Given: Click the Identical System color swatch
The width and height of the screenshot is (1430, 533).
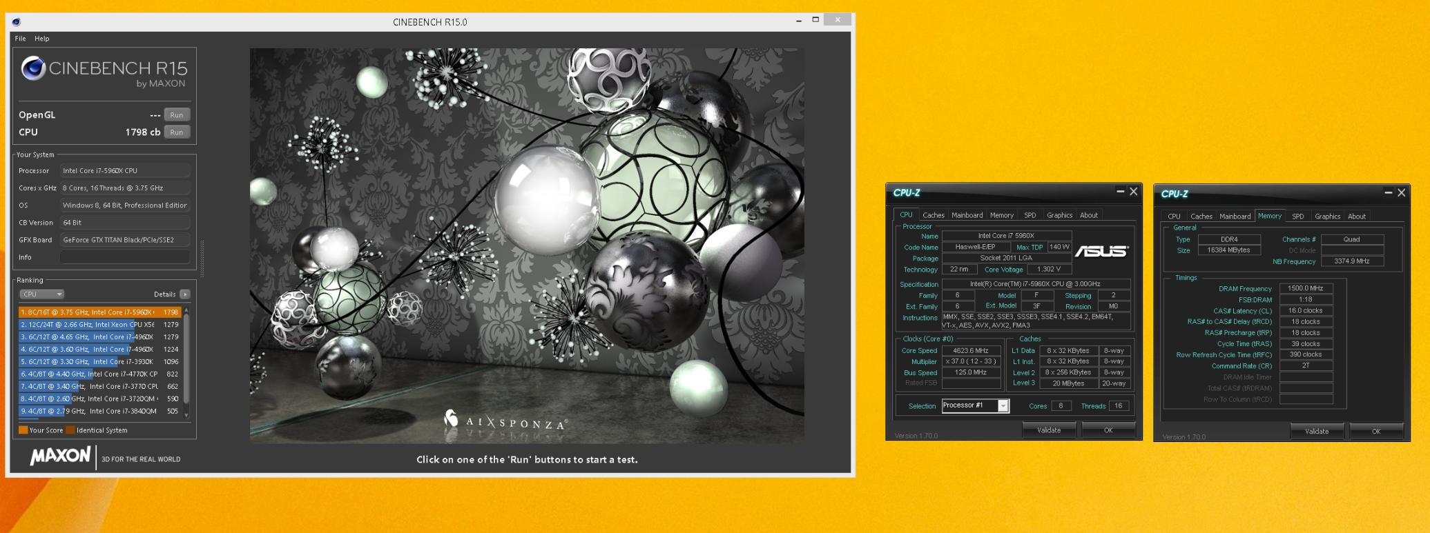Looking at the screenshot, I should [x=70, y=430].
